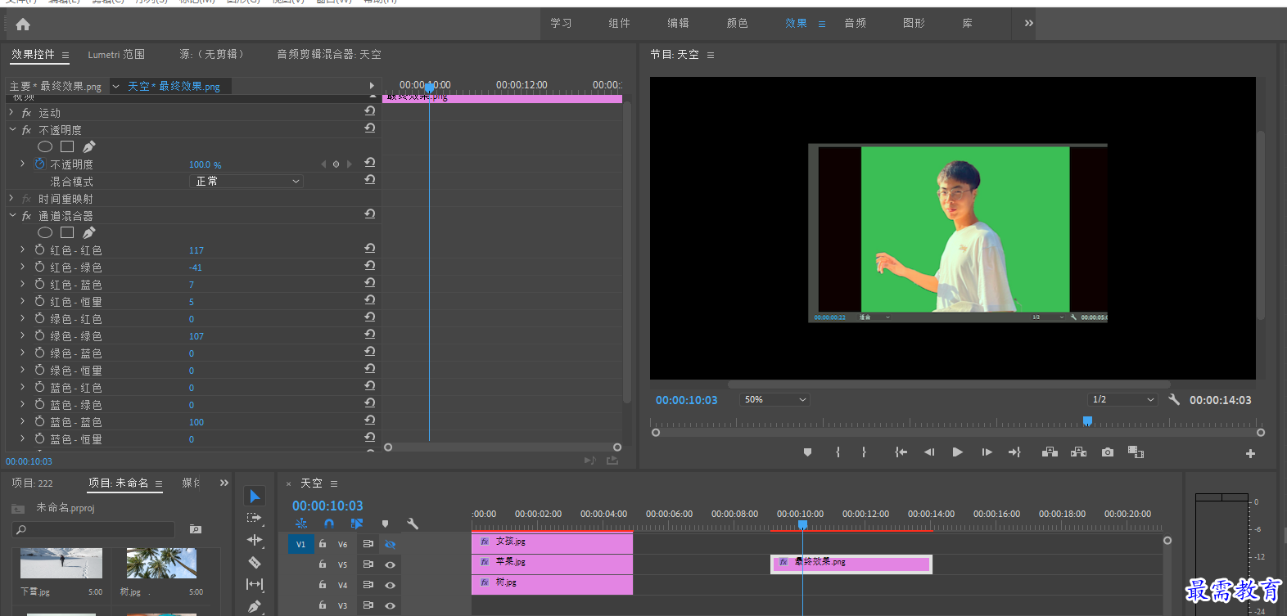Toggle sync lock on V4 track
1287x616 pixels.
368,585
